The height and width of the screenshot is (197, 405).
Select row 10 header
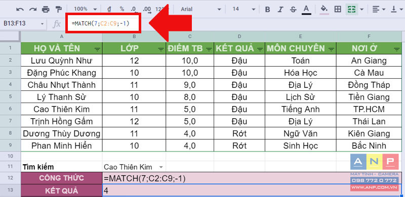pos(10,156)
